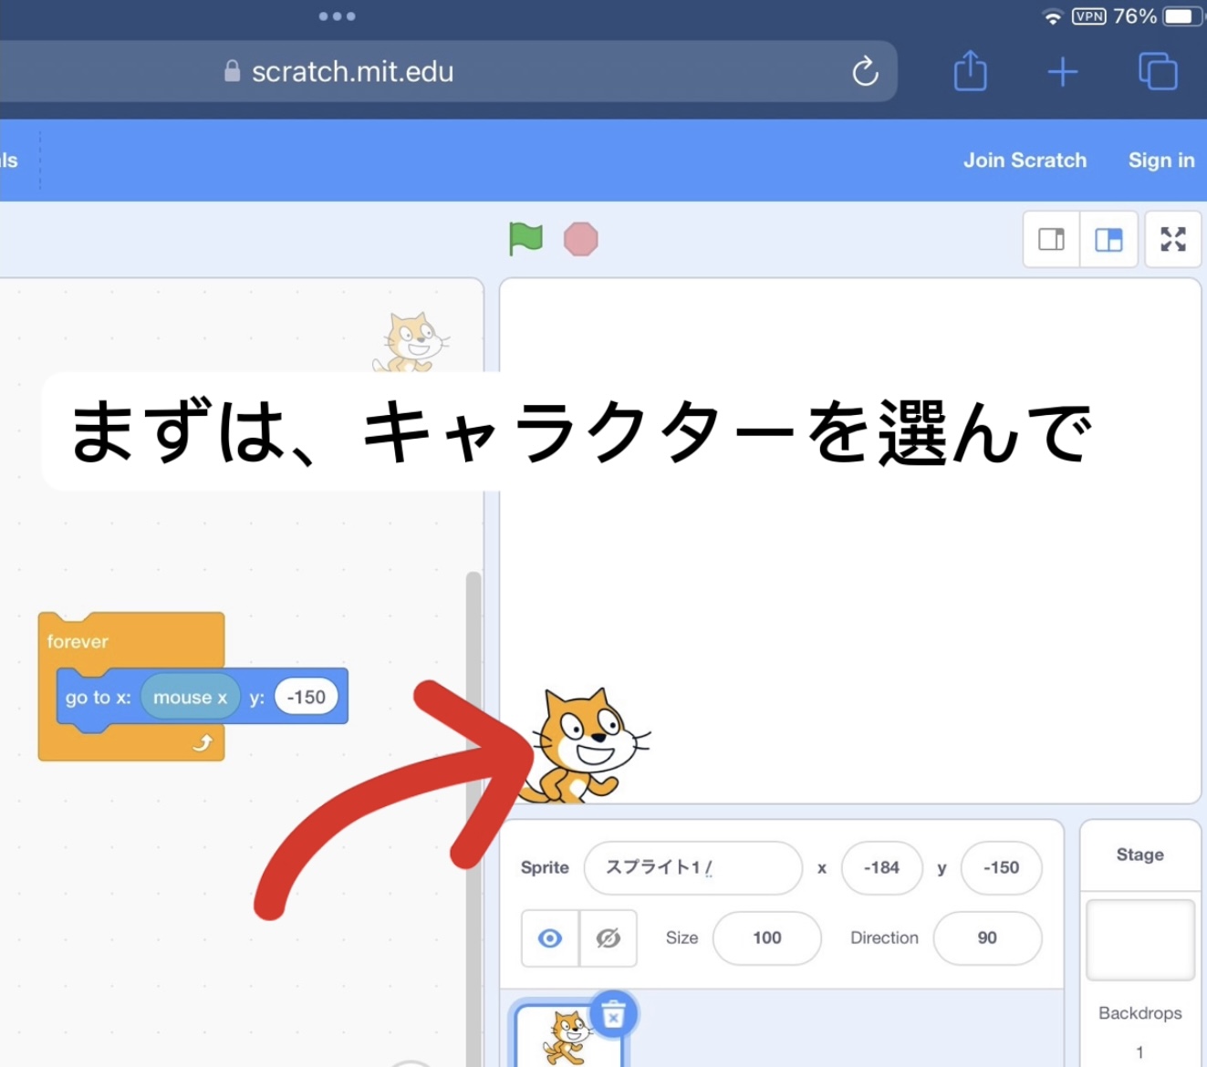The height and width of the screenshot is (1067, 1207).
Task: Enter full screen stage mode
Action: [x=1172, y=240]
